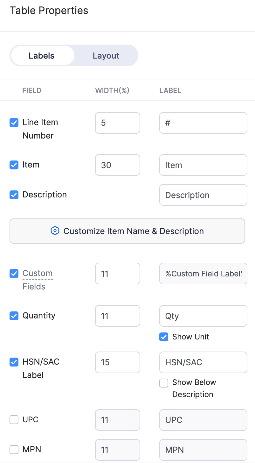Switch to the Layout tab
The image size is (255, 463).
106,56
